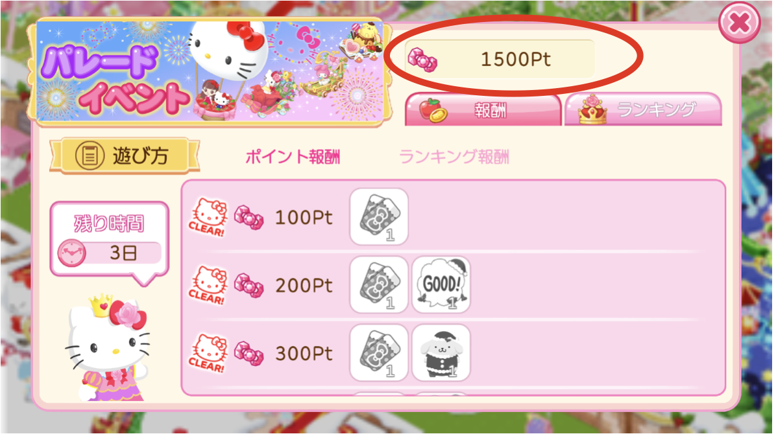Image resolution: width=776 pixels, height=434 pixels.
Task: Click the 残り時間 remaining time box
Action: click(x=110, y=239)
